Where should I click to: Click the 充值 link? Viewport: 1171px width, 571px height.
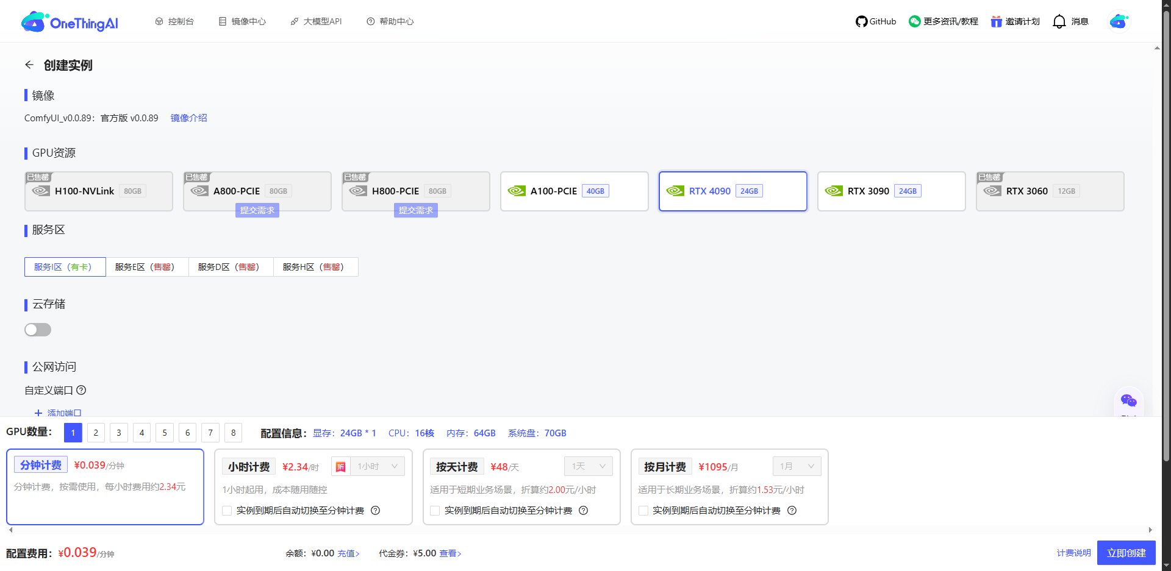tap(348, 553)
